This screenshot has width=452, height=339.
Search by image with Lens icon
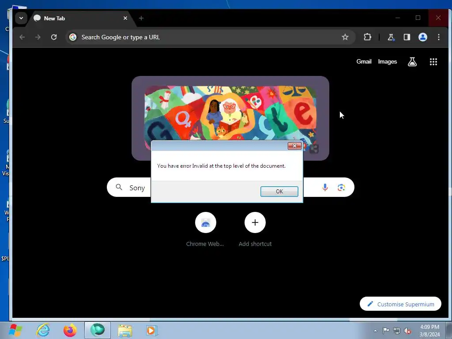(341, 188)
